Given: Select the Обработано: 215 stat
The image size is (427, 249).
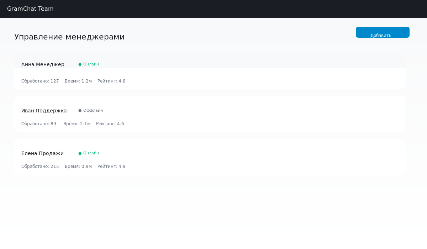Looking at the screenshot, I should (40, 166).
